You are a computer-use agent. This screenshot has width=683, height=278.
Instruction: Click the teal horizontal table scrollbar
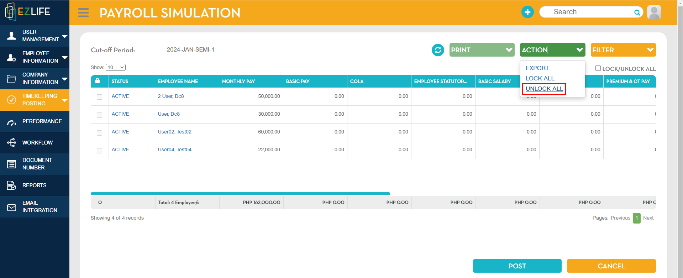tap(240, 194)
